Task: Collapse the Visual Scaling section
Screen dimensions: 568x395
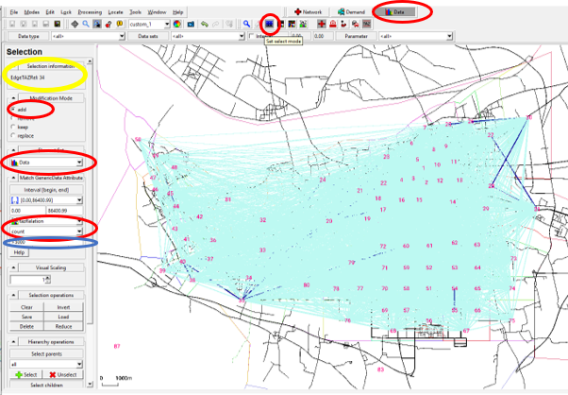Action: [12, 267]
